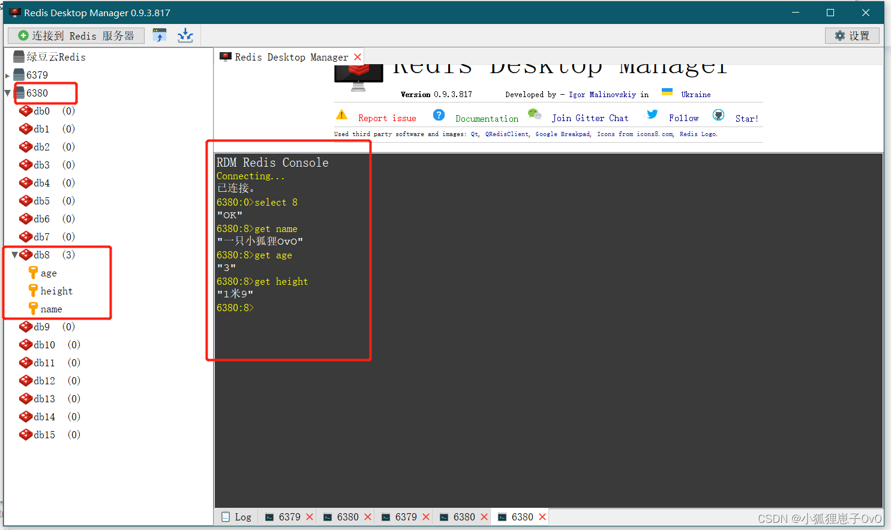Click the key icon beside height
891x530 pixels.
pyautogui.click(x=34, y=291)
